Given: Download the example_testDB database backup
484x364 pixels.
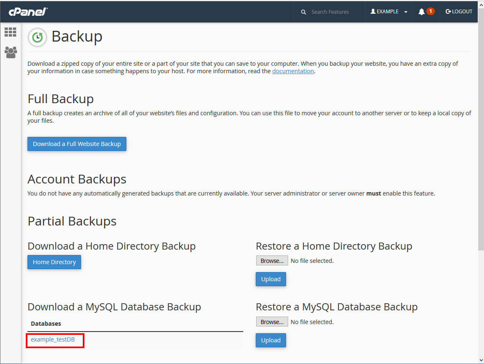Looking at the screenshot, I should coord(53,339).
